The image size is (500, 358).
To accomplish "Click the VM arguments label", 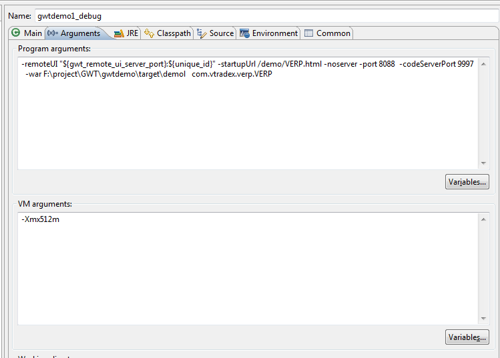I will tap(45, 204).
